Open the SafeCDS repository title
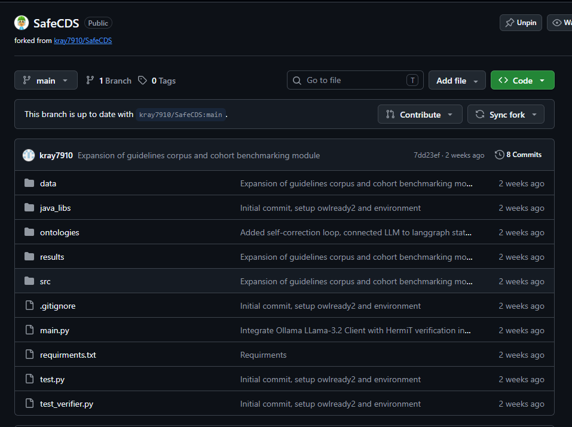The image size is (572, 427). pos(56,23)
